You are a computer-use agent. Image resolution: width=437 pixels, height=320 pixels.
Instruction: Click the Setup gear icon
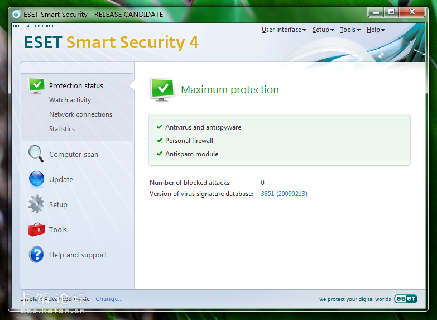coord(36,204)
